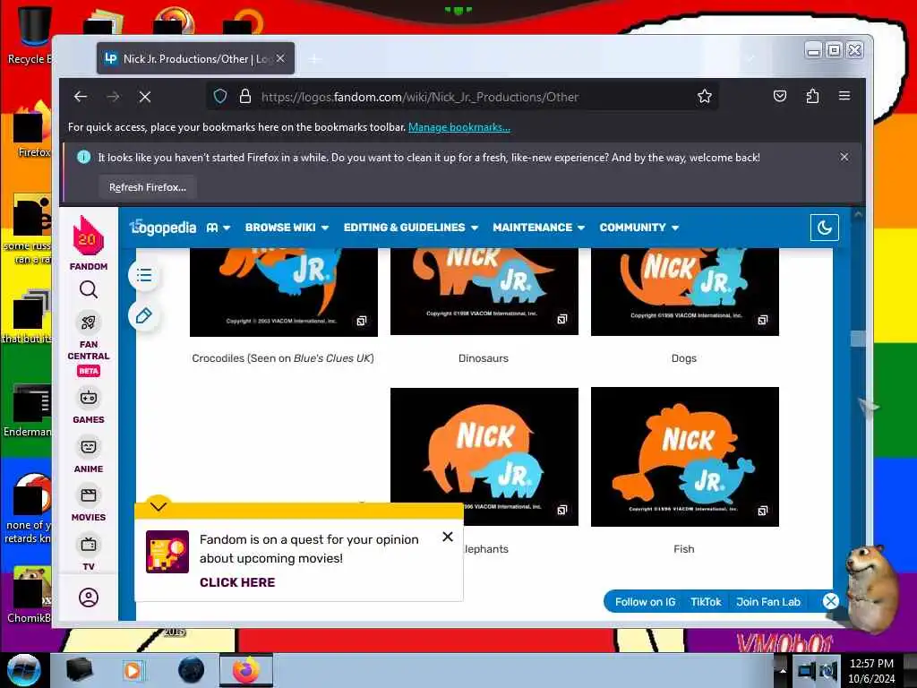Open the Dinosaurs Nick Jr. logo thumbnail
The height and width of the screenshot is (688, 917).
click(484, 291)
